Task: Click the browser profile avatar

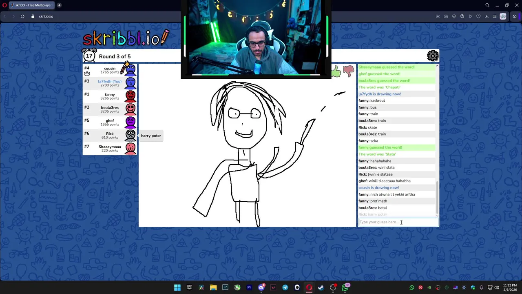Action: pos(503,16)
